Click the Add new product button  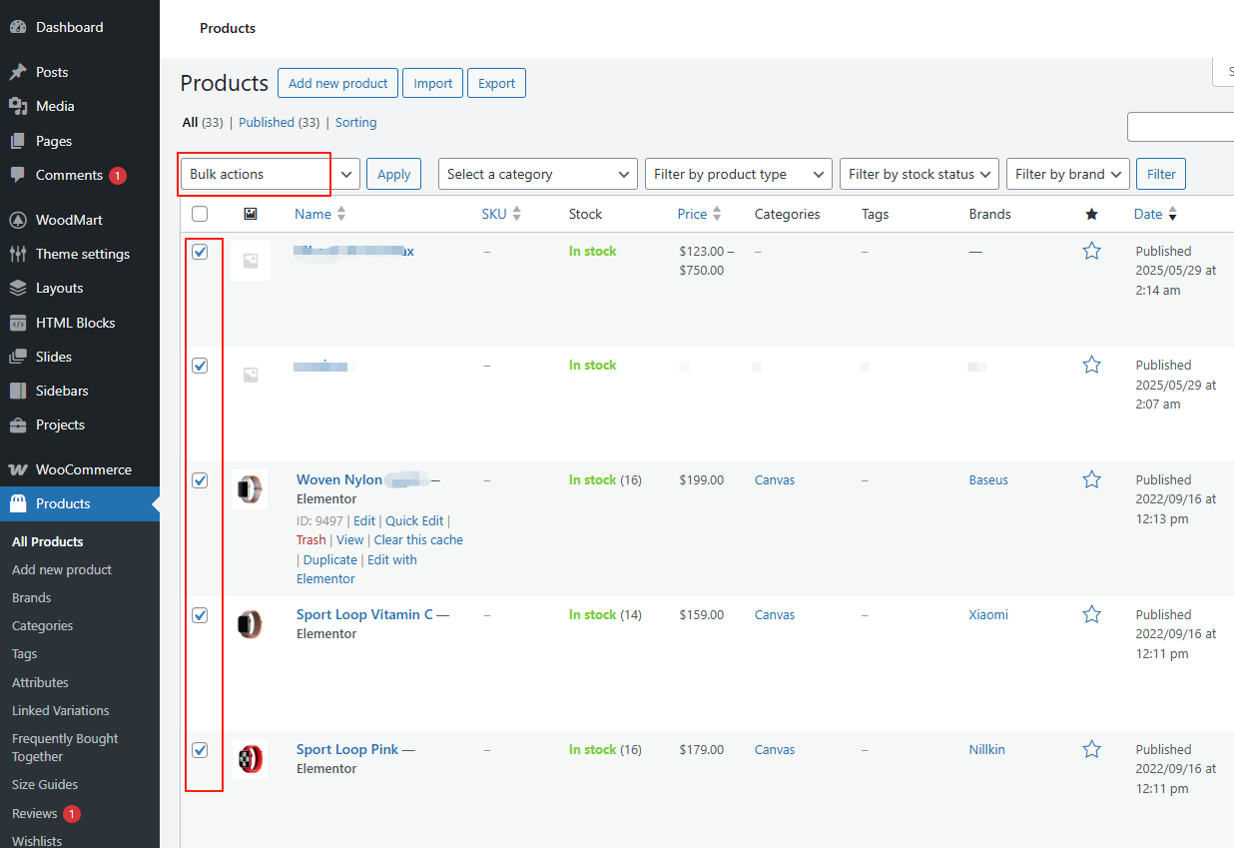click(337, 83)
